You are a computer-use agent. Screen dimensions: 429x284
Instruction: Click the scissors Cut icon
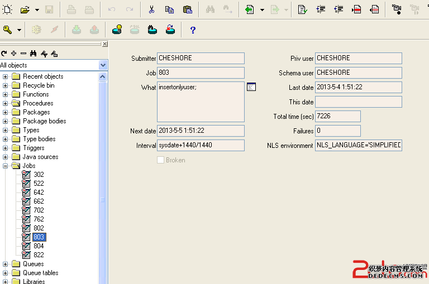coord(151,9)
